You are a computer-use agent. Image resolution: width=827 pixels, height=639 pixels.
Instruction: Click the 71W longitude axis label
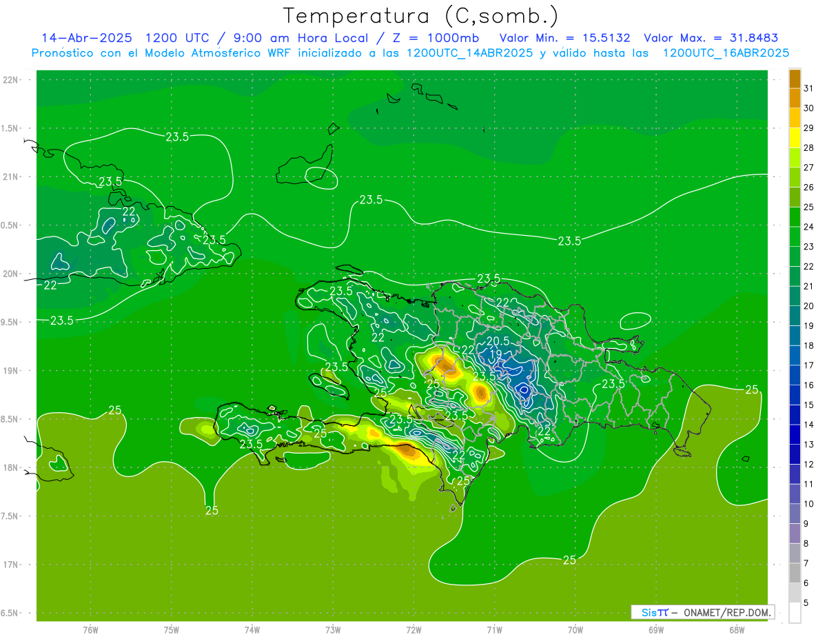point(495,629)
